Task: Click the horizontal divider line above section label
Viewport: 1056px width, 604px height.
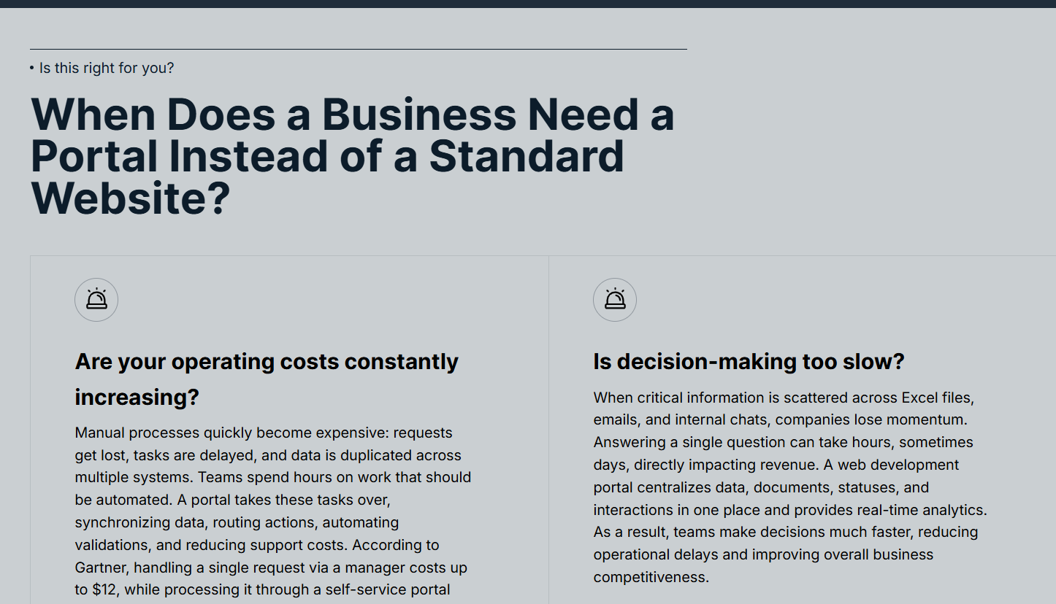Action: pyautogui.click(x=358, y=49)
